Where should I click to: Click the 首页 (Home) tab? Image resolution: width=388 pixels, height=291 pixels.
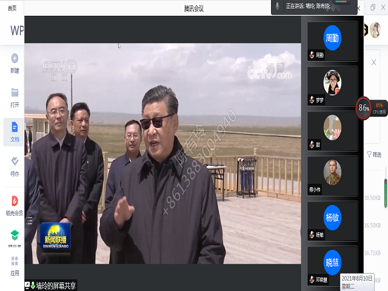pos(12,8)
